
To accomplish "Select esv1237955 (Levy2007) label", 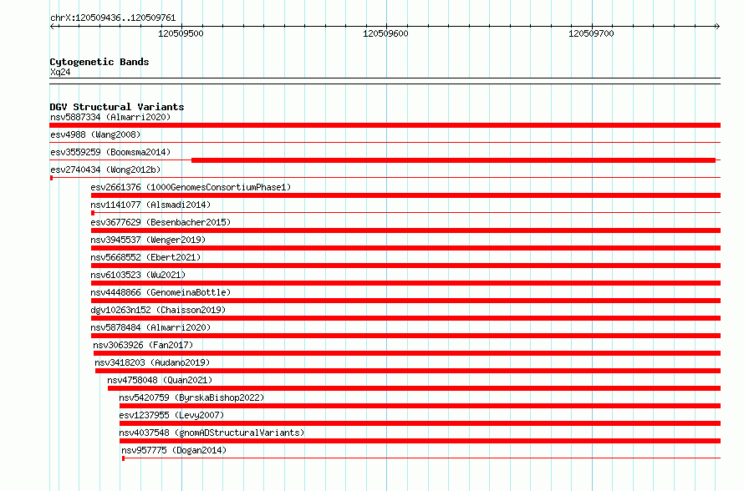I will [x=171, y=415].
